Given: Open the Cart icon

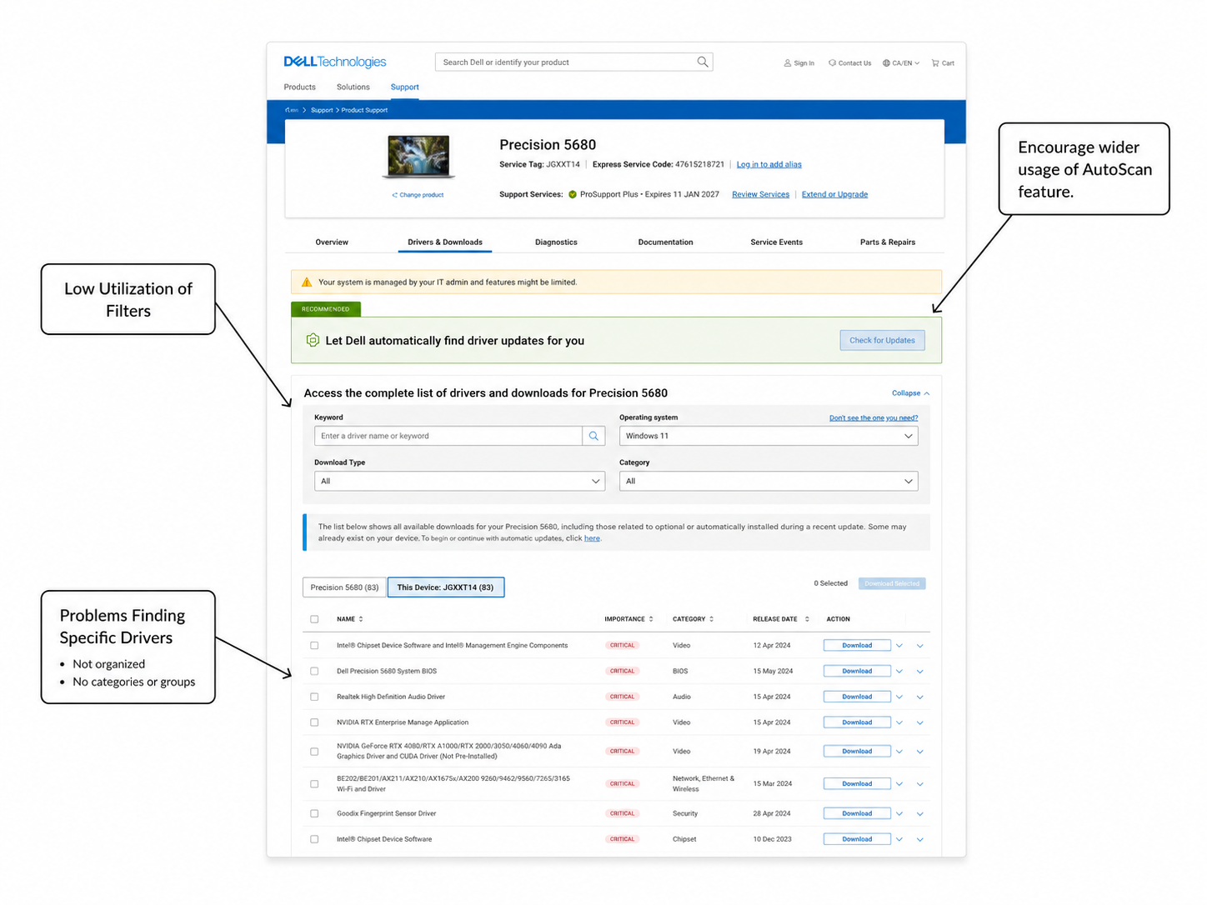Looking at the screenshot, I should [935, 62].
